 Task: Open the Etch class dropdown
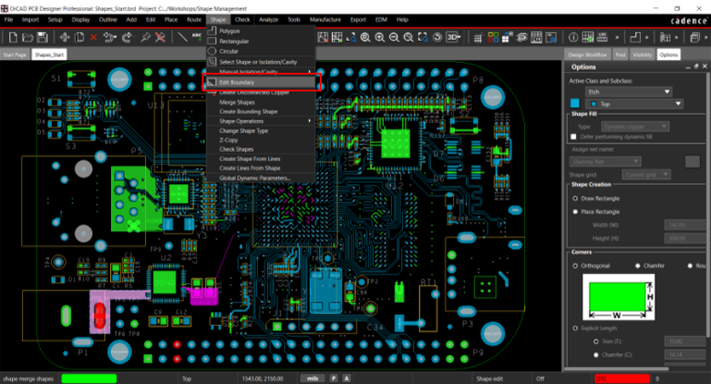tap(628, 92)
